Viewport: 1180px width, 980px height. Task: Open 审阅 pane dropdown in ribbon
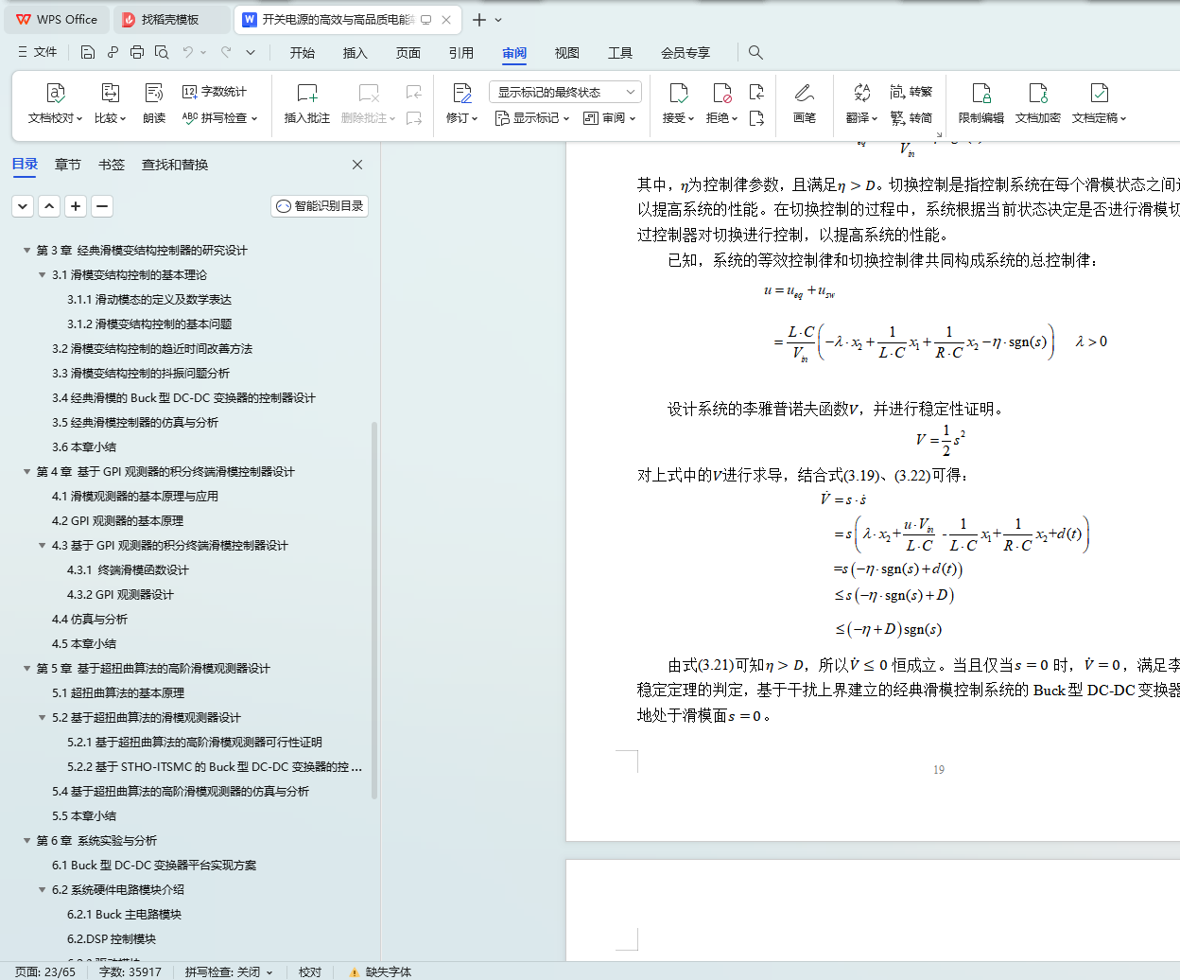click(x=610, y=118)
